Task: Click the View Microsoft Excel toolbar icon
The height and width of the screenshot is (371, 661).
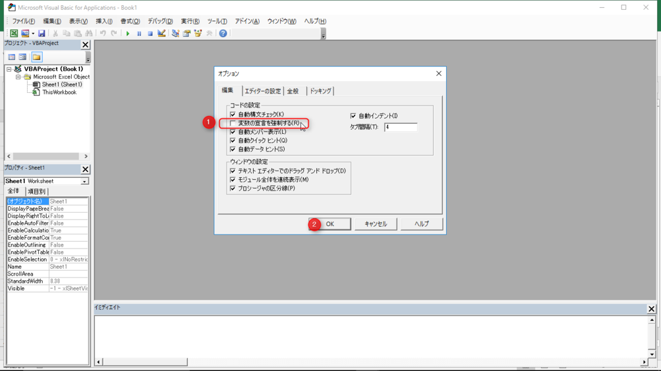Action: tap(14, 33)
